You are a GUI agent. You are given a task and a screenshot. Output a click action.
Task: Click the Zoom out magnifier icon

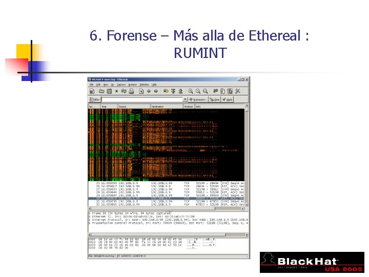click(x=198, y=91)
